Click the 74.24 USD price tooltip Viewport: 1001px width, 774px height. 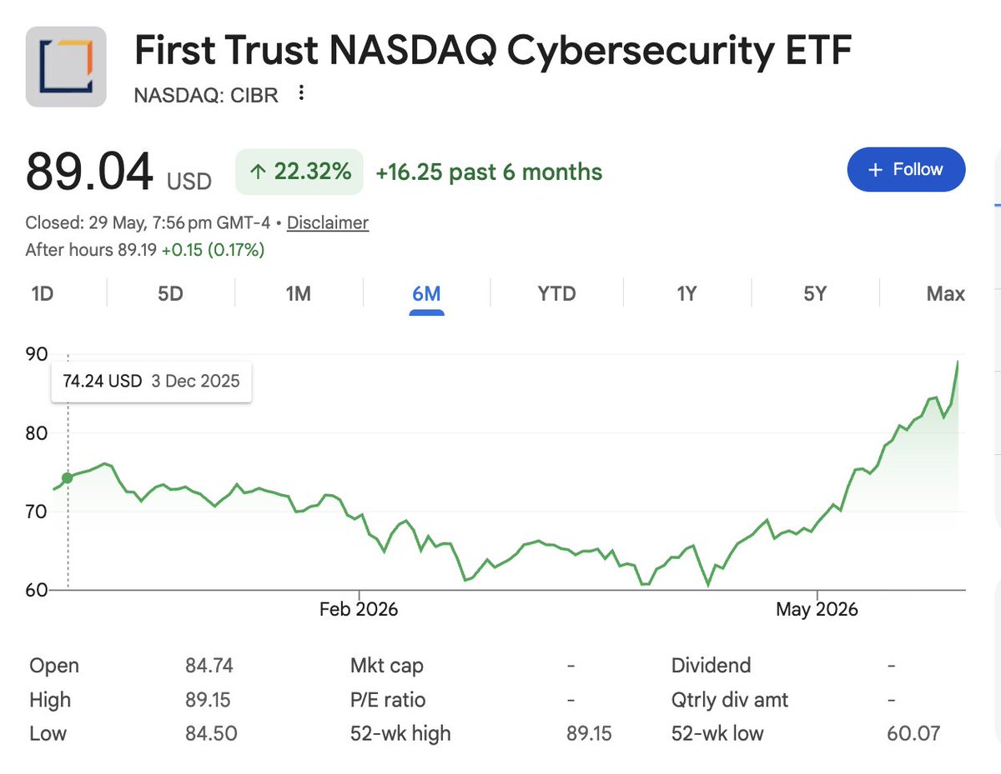151,382
